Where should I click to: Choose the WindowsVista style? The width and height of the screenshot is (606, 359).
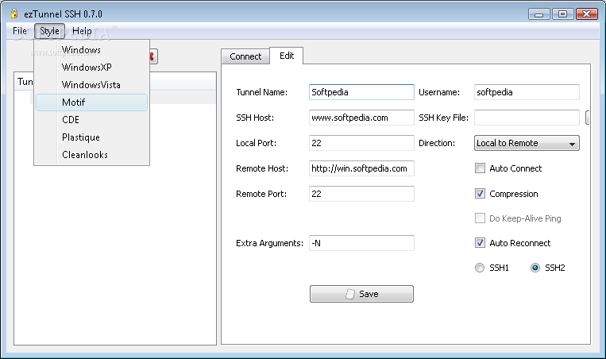(x=91, y=85)
